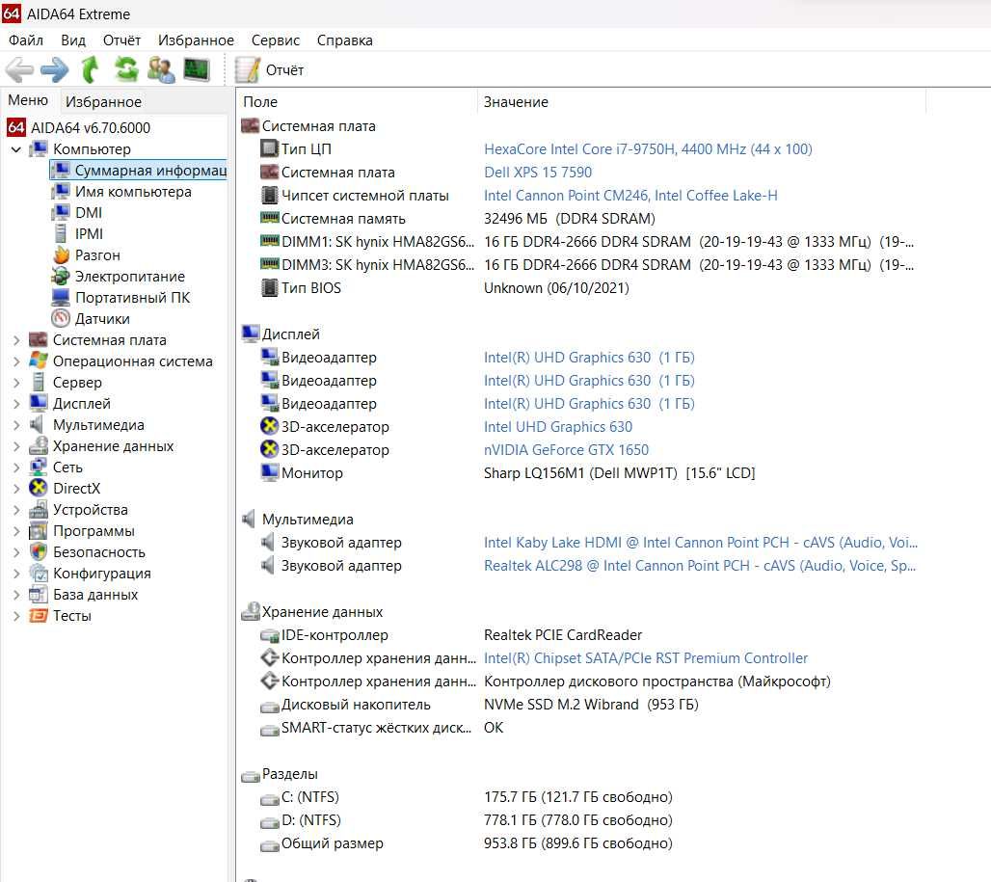Select the IPMI tree item
This screenshot has height=882, width=991.
point(89,234)
